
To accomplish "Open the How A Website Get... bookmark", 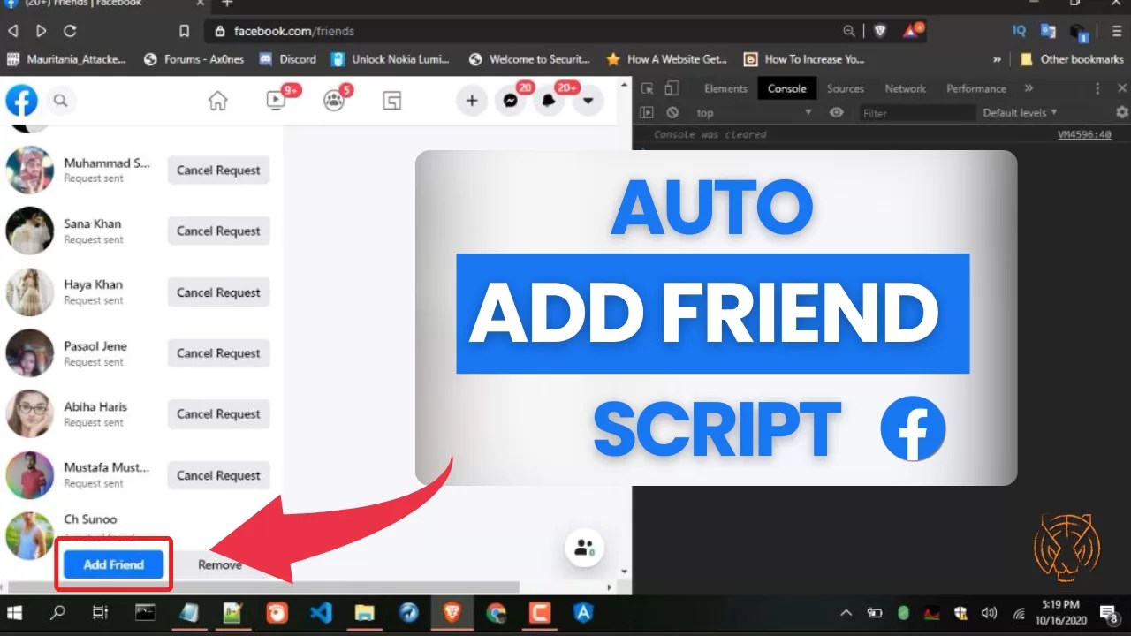I will tap(667, 59).
